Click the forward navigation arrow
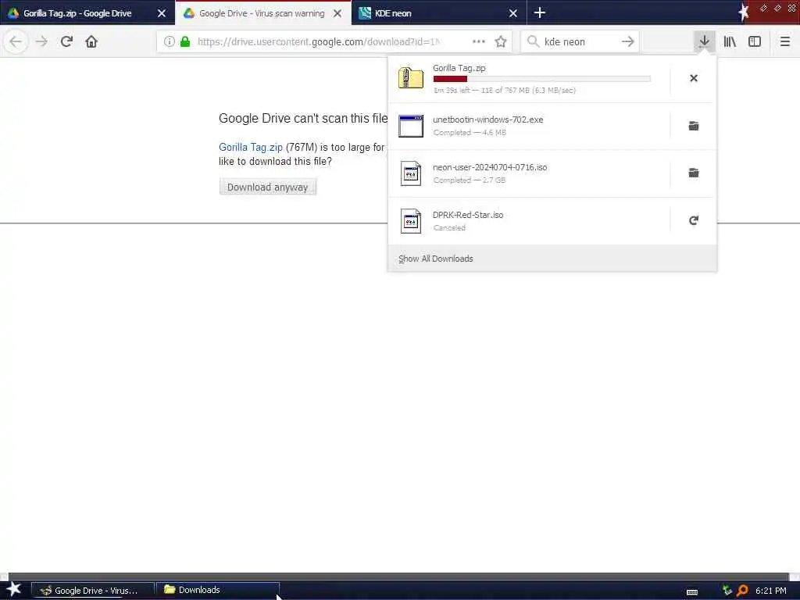The image size is (800, 600). coord(41,41)
